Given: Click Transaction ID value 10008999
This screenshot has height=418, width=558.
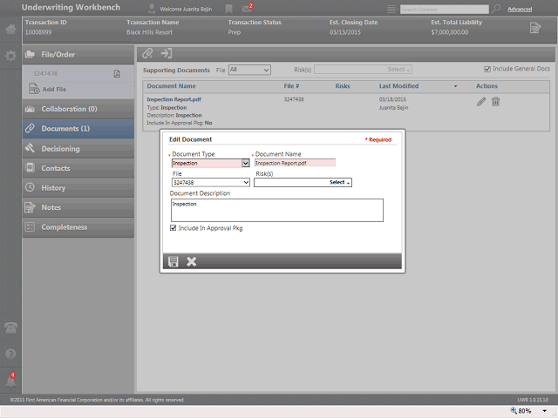Looking at the screenshot, I should tap(38, 32).
